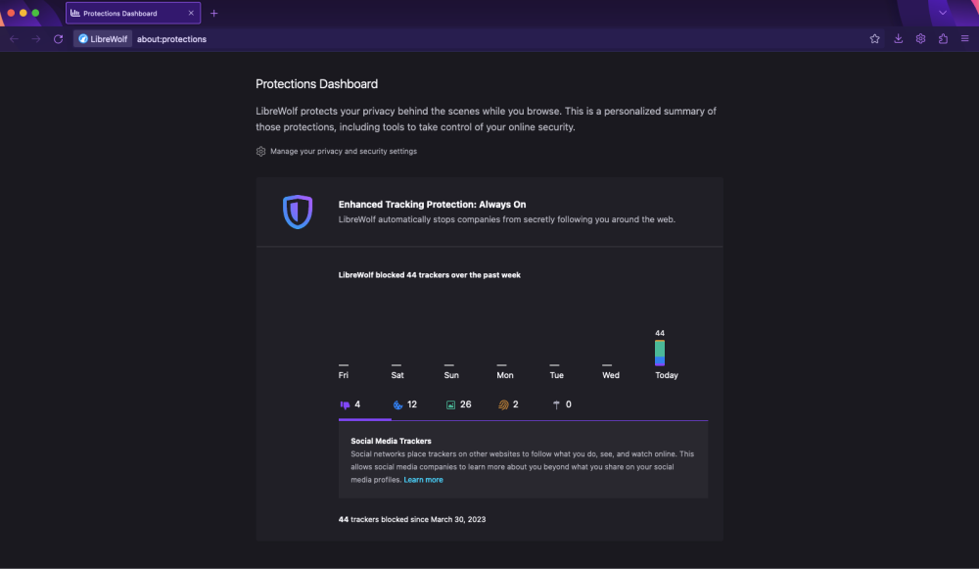The image size is (979, 569).
Task: Click the gear icon beside Manage privacy settings
Action: [x=261, y=151]
